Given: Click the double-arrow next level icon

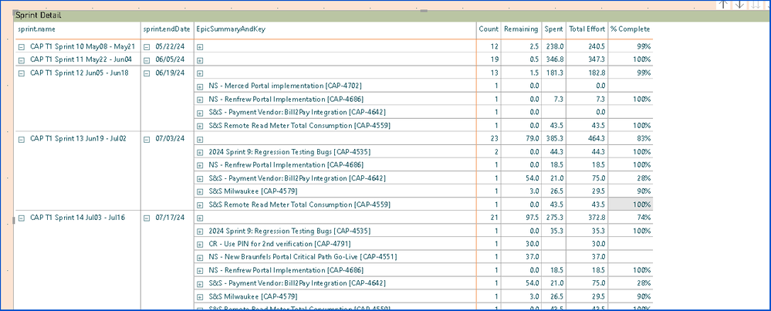Looking at the screenshot, I should (756, 4).
